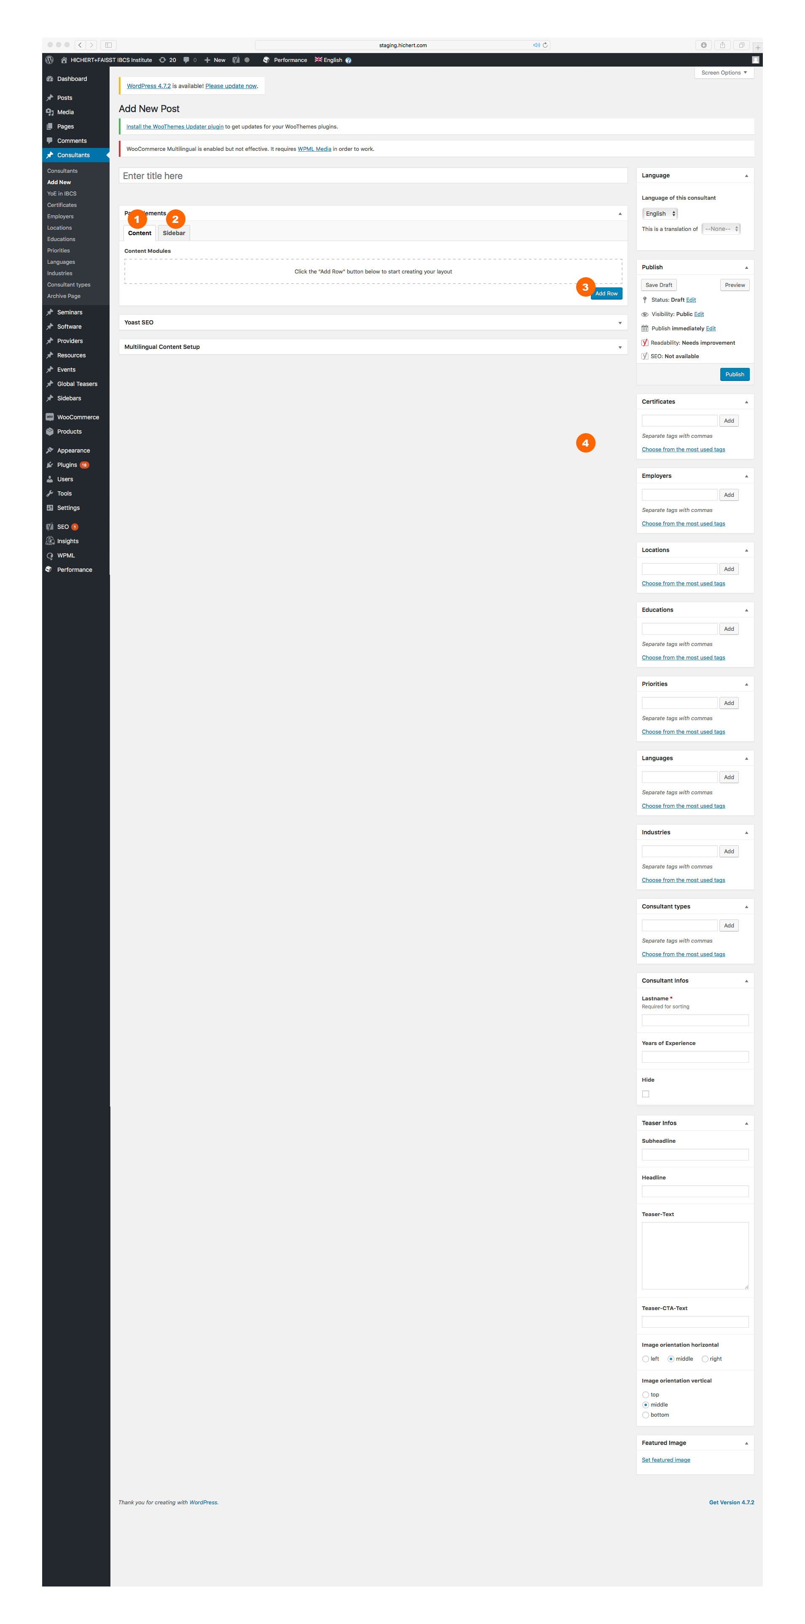Click the Yoast SEO icon in admin bar
805x1624 pixels.
click(236, 60)
